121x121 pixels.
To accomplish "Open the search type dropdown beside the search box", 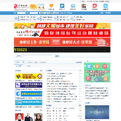I will pos(19,56).
